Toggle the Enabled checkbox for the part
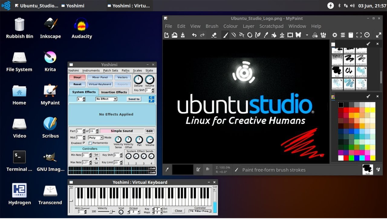The height and width of the screenshot is (219, 387). pyautogui.click(x=84, y=143)
